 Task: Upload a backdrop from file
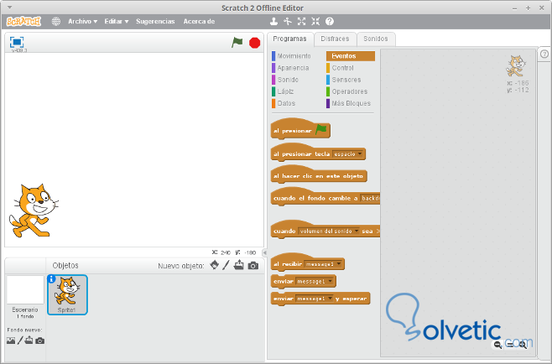[29, 340]
